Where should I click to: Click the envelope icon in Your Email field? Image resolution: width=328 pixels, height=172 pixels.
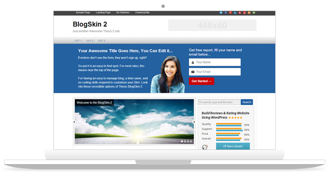click(193, 72)
